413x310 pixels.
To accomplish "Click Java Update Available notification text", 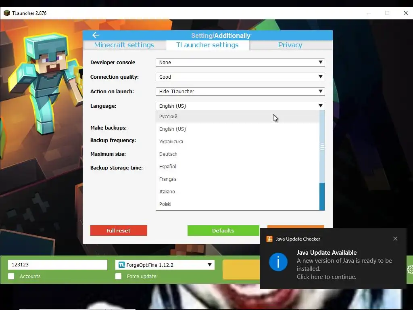I will (326, 253).
